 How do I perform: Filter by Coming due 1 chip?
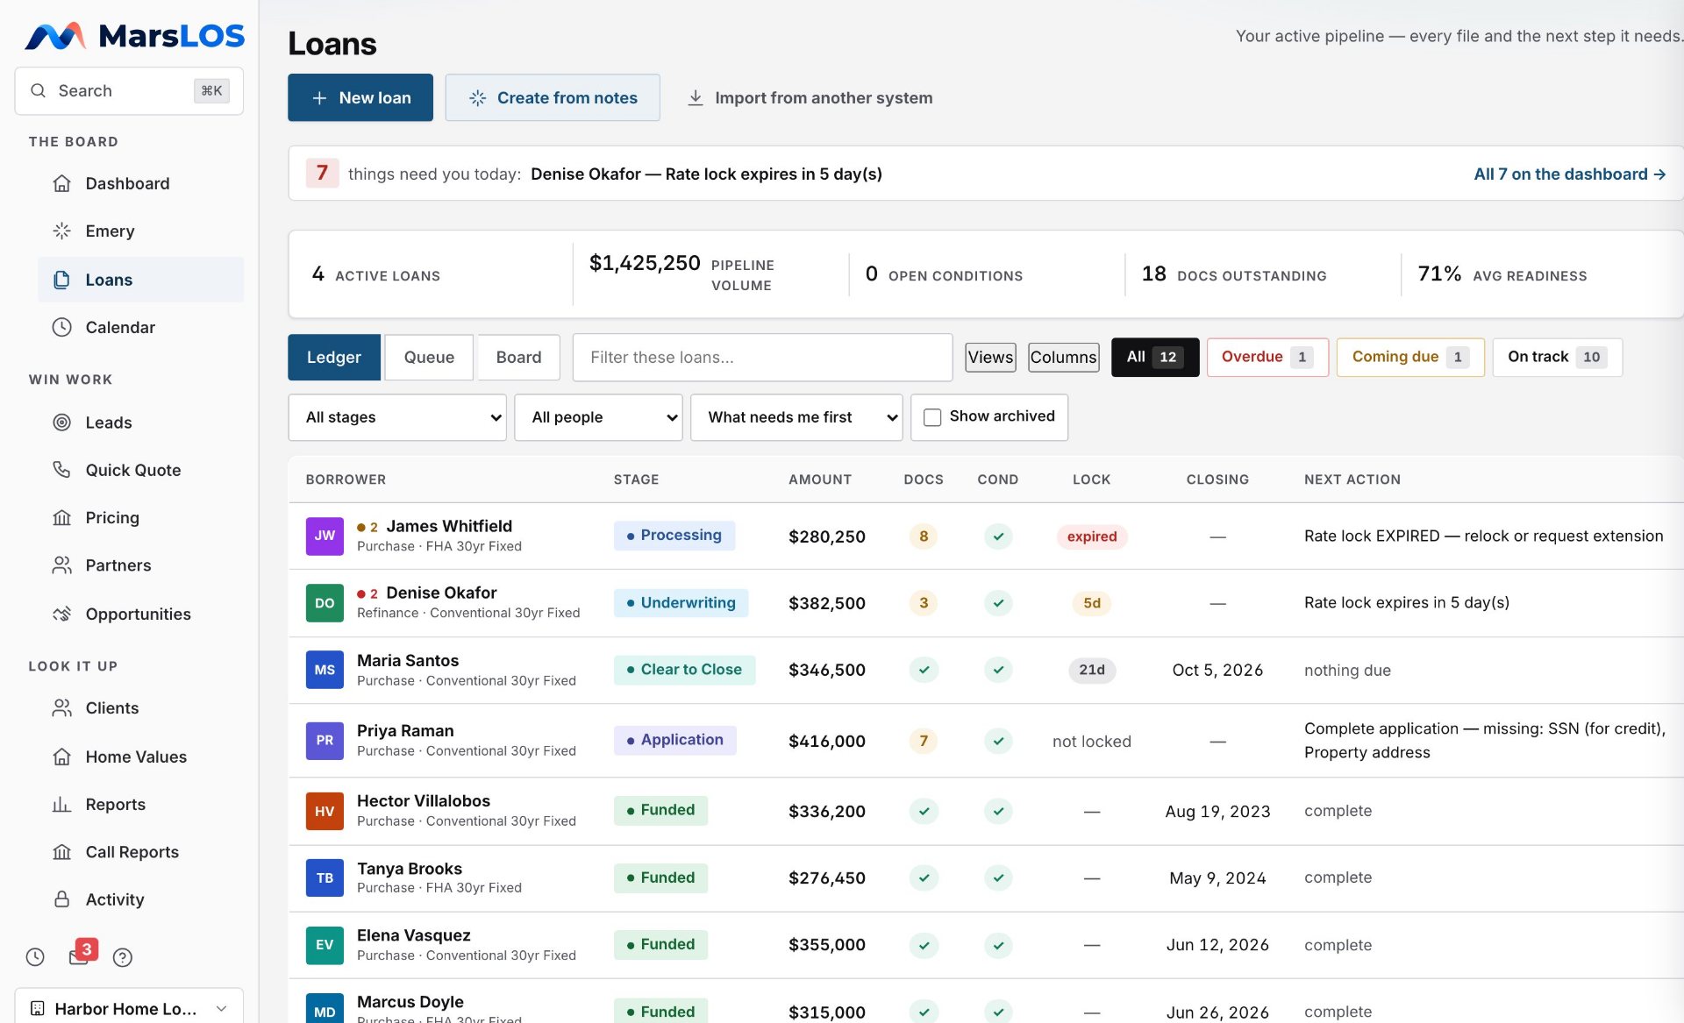(x=1410, y=357)
